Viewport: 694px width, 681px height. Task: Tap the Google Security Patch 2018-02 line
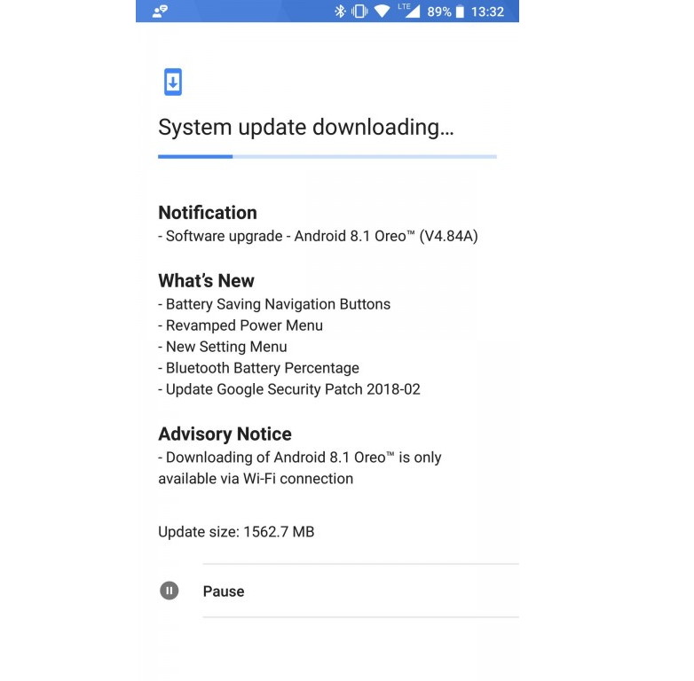tap(289, 389)
